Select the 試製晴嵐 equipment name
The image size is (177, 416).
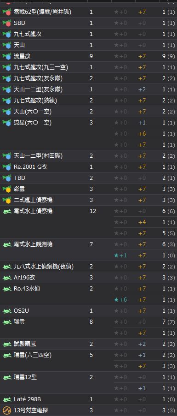pyautogui.click(x=25, y=344)
